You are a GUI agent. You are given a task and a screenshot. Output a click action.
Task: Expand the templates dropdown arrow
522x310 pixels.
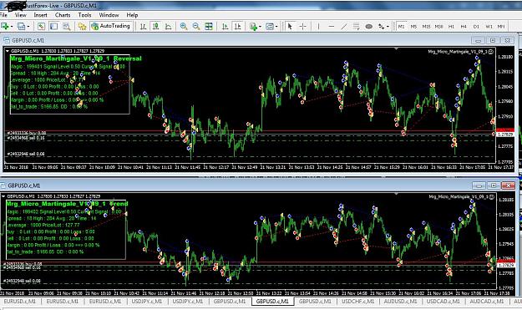(276, 26)
